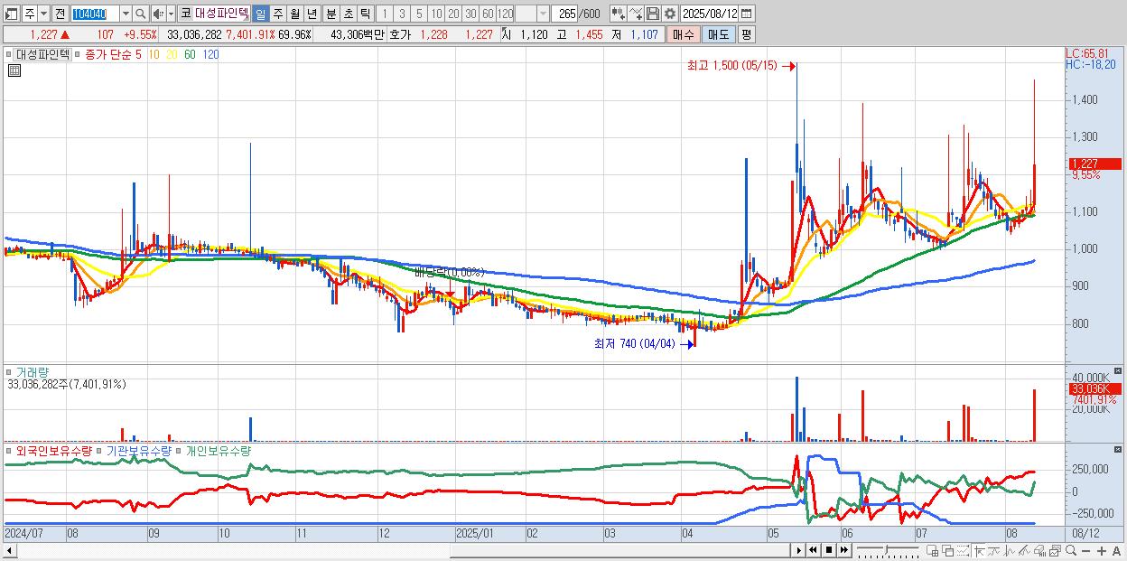
Task: Click the crosshair cursor tool icon
Action: coord(979,550)
